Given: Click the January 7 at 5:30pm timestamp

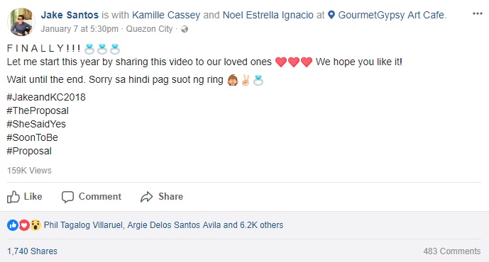Looking at the screenshot, I should tap(79, 29).
